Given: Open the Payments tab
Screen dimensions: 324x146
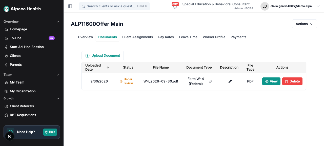Looking at the screenshot, I should [238, 37].
